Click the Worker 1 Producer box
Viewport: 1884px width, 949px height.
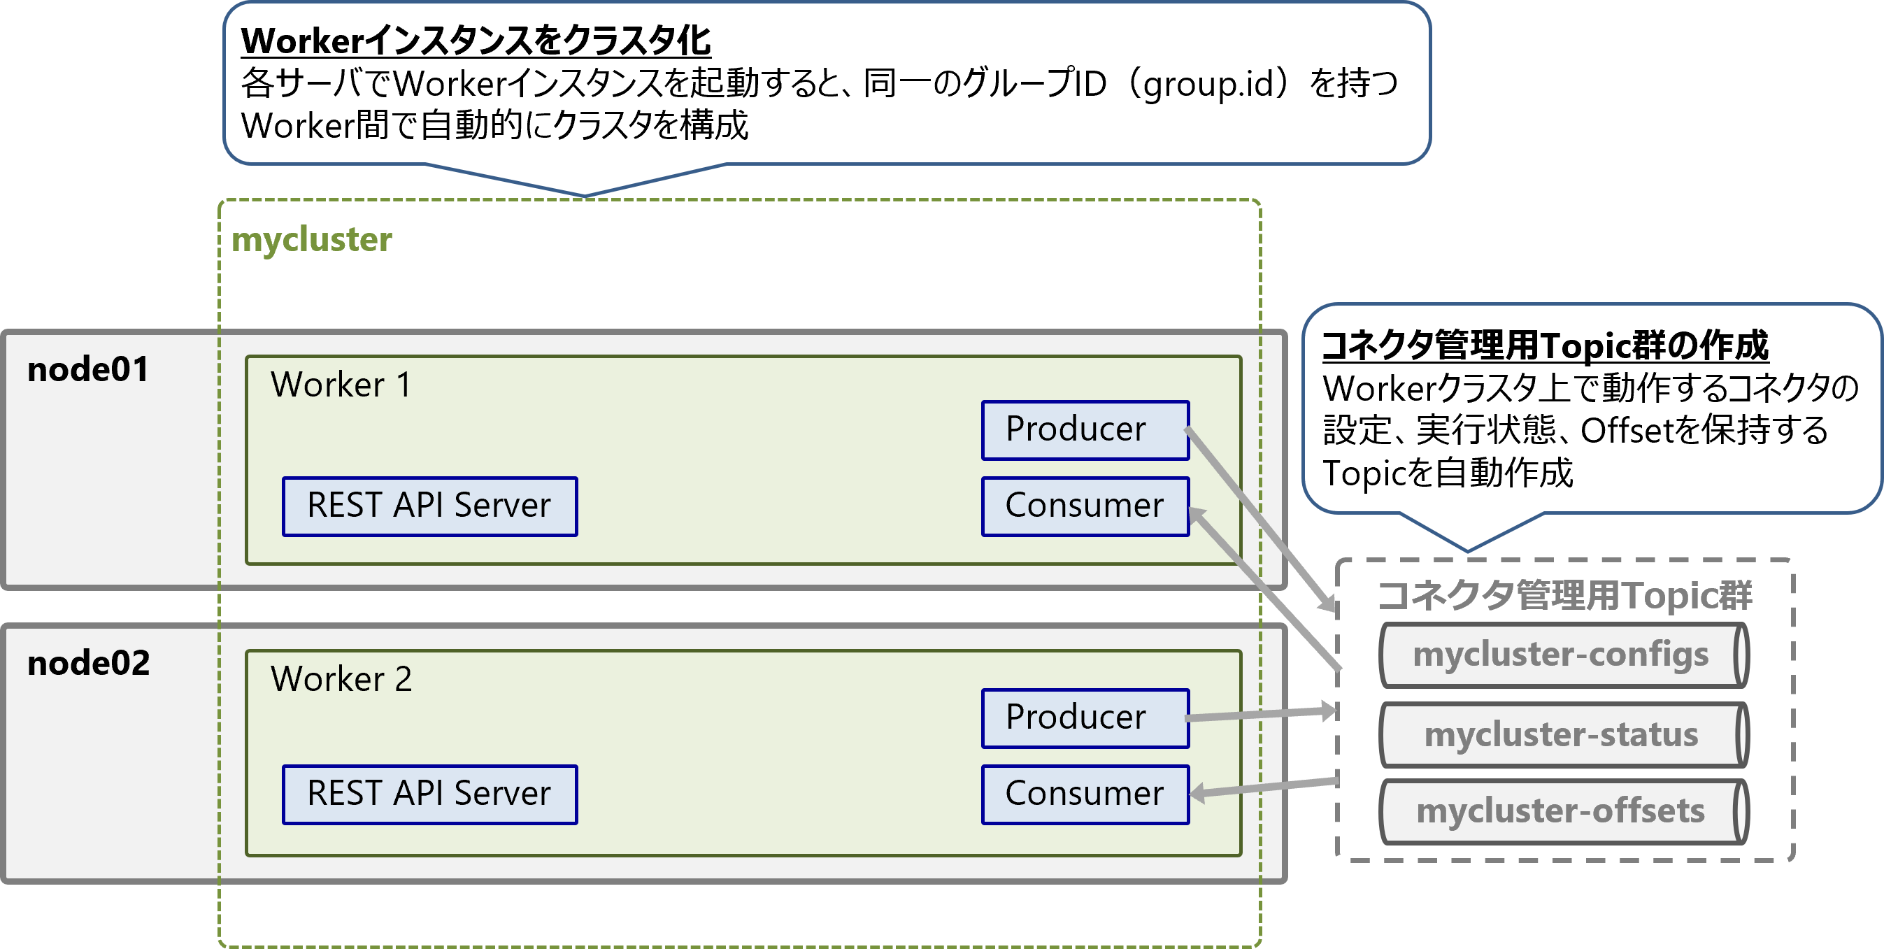click(x=1085, y=430)
